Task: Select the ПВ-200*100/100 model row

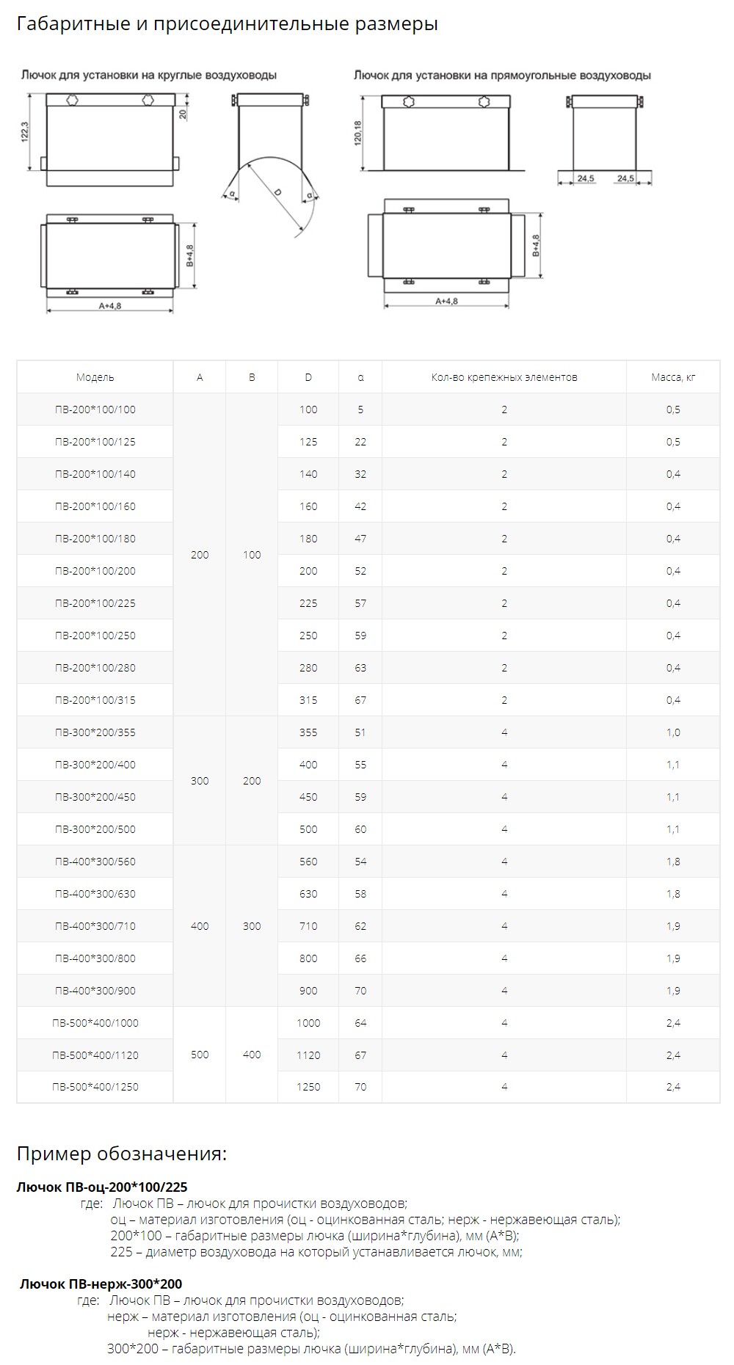Action: point(95,409)
